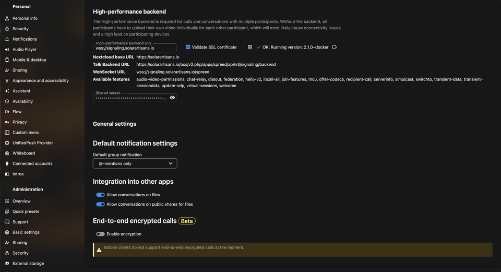This screenshot has height=272, width=501.
Task: Reveal the shared secret with eye icon
Action: coord(172,98)
